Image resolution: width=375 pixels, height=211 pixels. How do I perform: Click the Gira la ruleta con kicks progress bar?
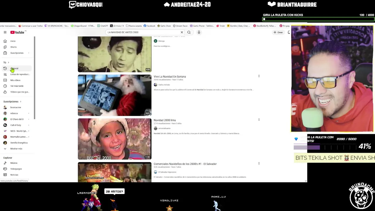click(318, 19)
